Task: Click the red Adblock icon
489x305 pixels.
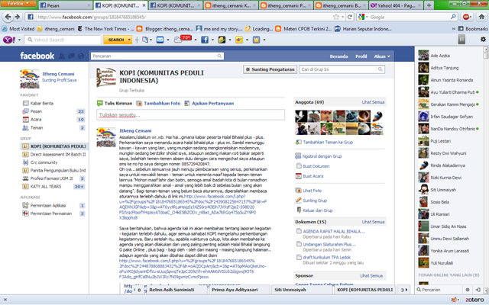Action: 467,17
